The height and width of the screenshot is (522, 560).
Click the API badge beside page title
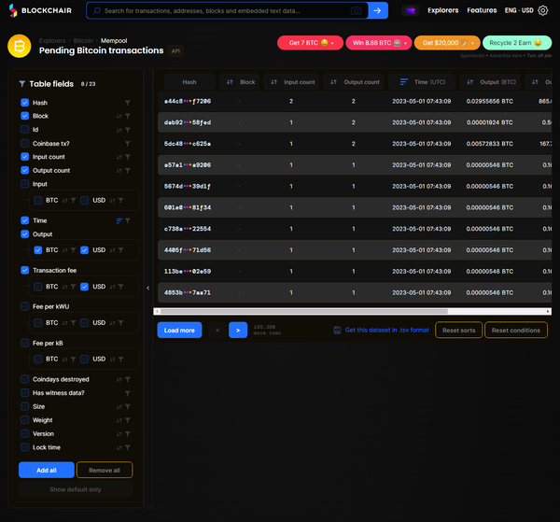(175, 51)
